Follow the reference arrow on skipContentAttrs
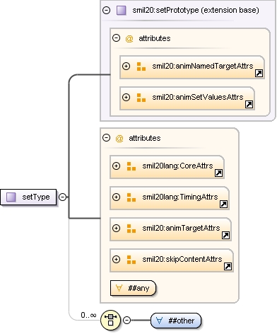 pyautogui.click(x=228, y=267)
